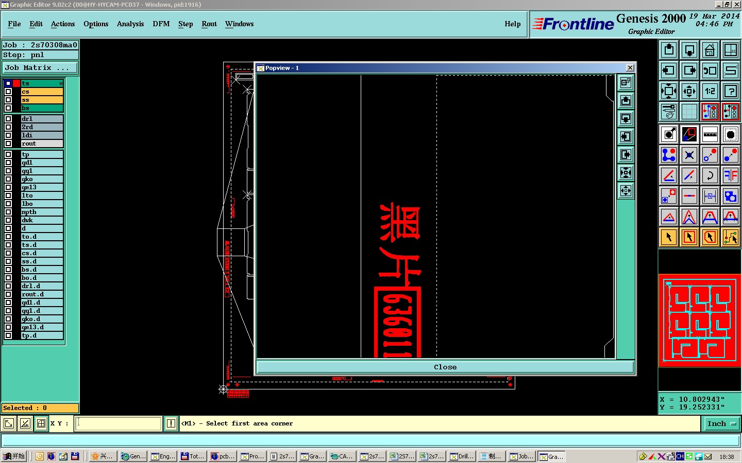
Task: Open the wrench and palette settings icon
Action: click(669, 111)
